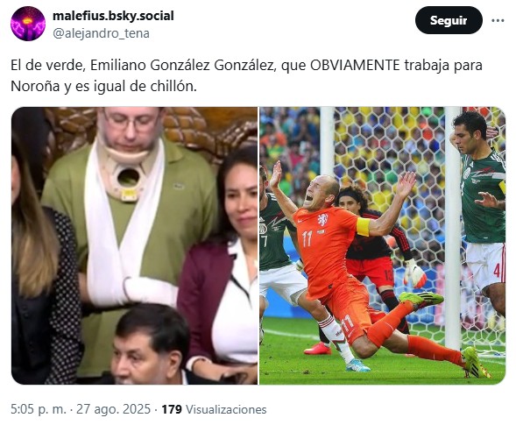Open the left photo with the neck brace
516x432 pixels.
tap(134, 245)
